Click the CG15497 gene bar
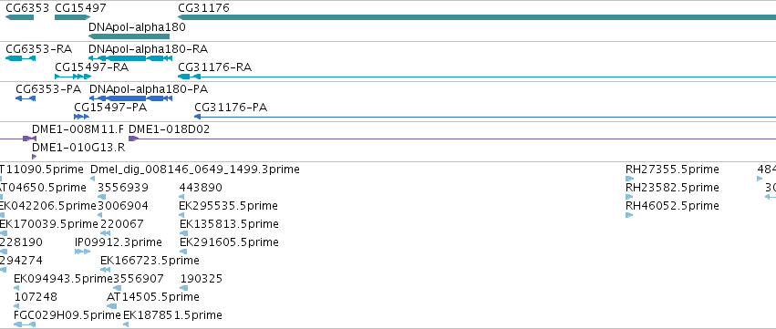 (x=72, y=17)
